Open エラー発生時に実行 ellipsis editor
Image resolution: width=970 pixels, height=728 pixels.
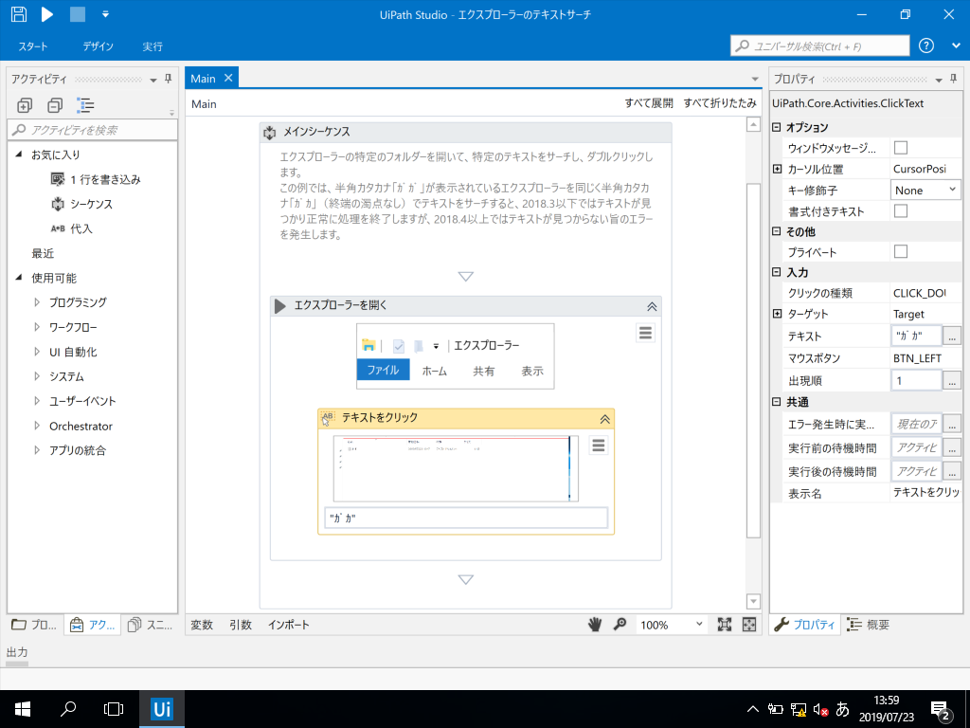tap(952, 424)
